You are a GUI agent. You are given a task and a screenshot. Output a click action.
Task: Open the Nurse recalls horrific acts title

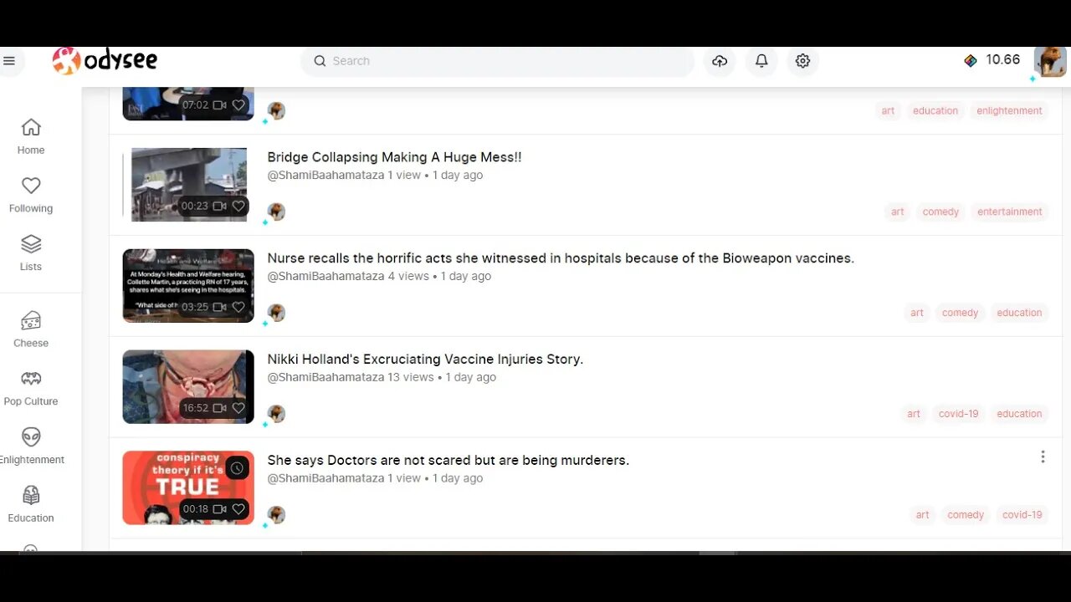click(x=561, y=258)
